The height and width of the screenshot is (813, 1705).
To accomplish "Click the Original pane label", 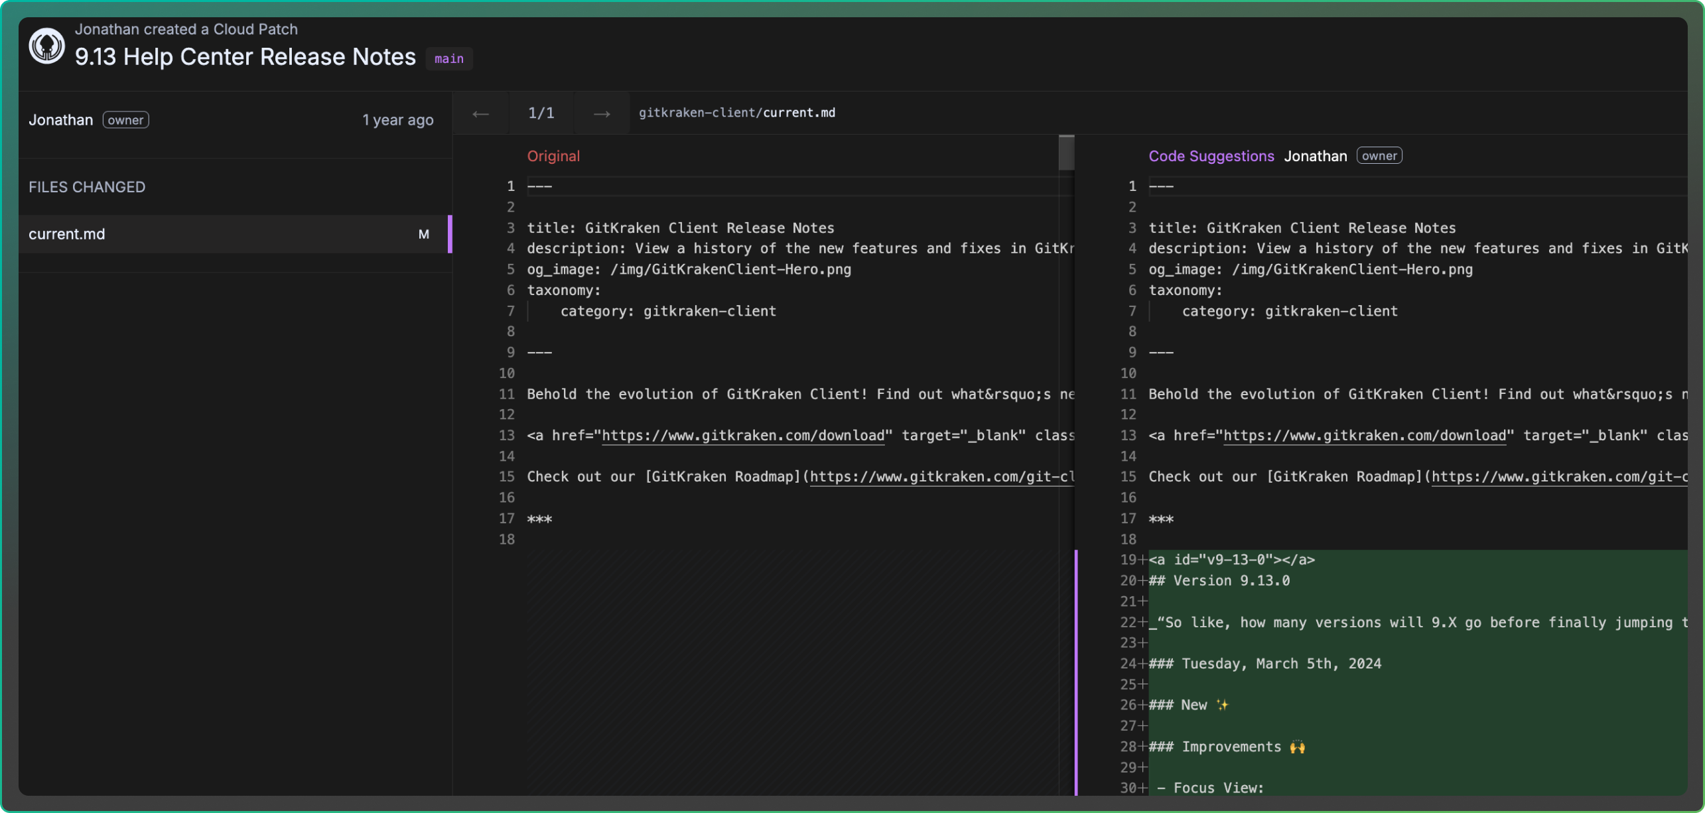I will click(553, 156).
